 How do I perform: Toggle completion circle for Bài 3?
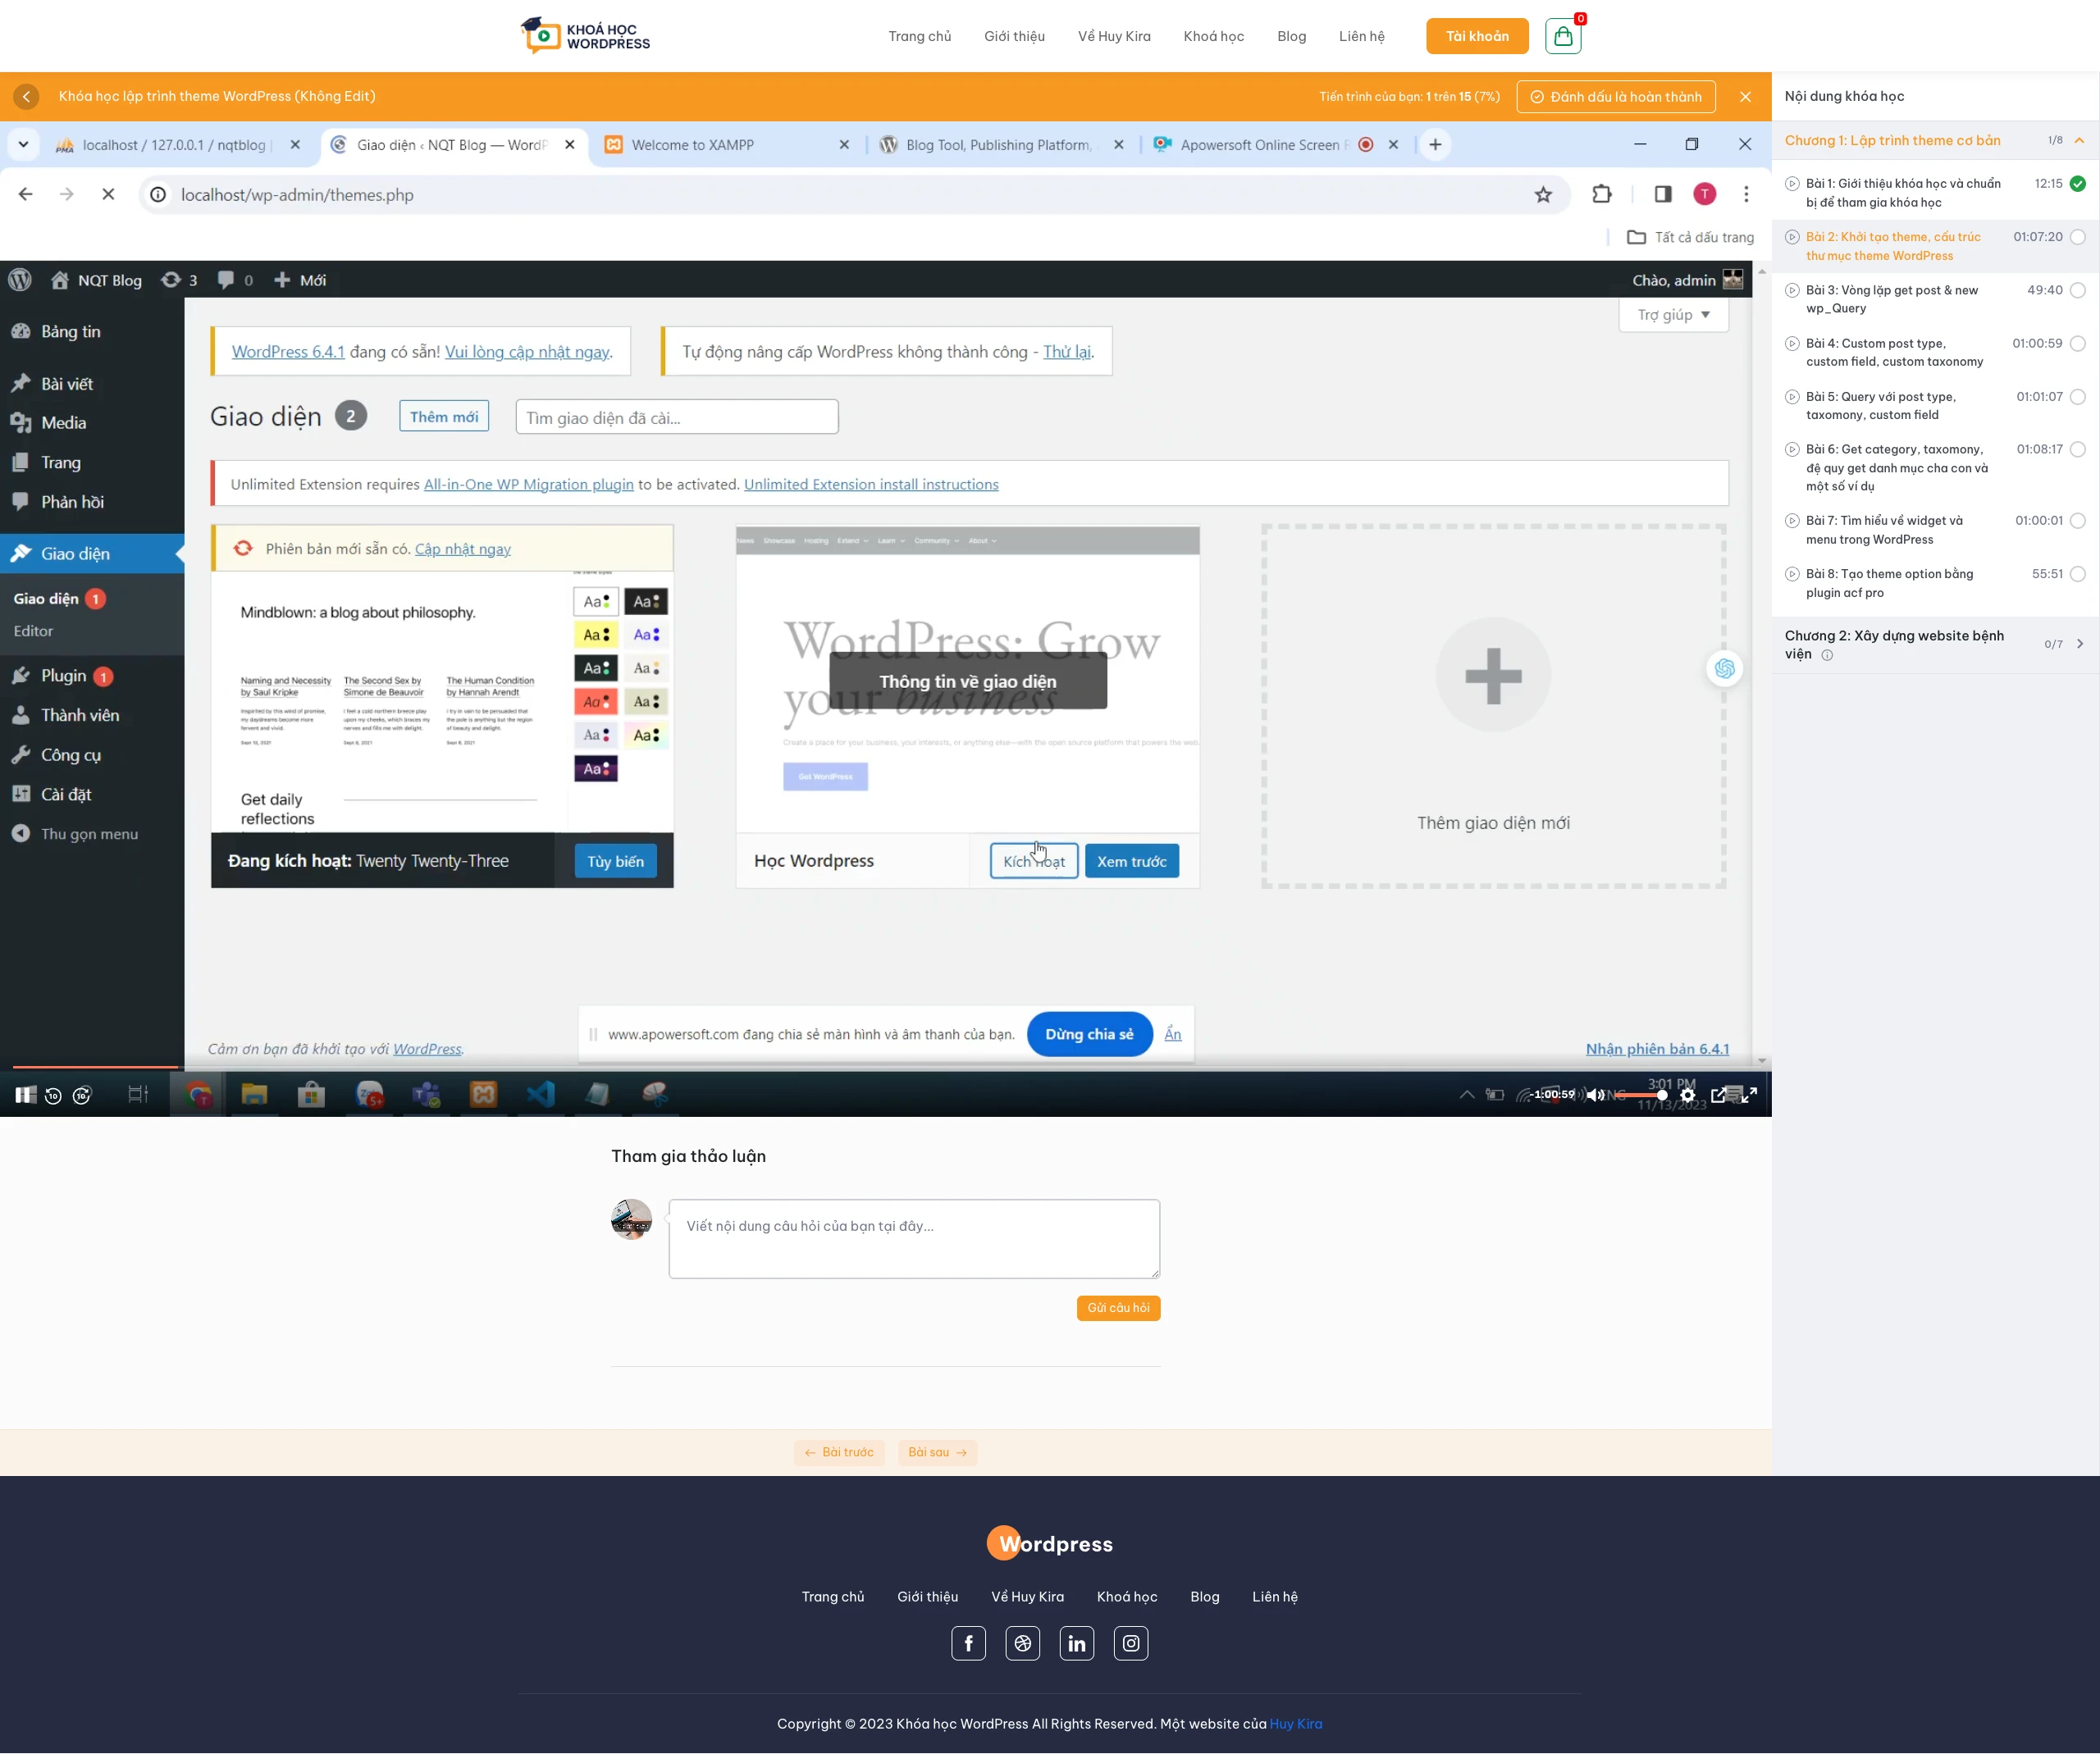click(x=2077, y=289)
